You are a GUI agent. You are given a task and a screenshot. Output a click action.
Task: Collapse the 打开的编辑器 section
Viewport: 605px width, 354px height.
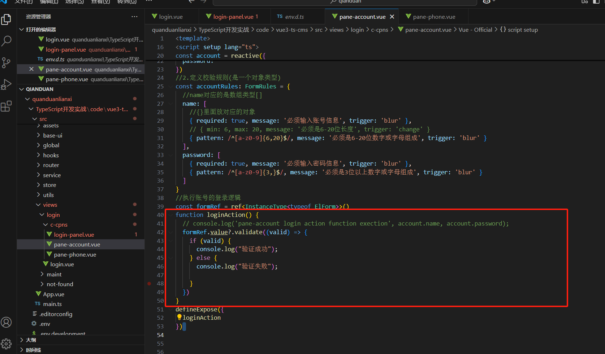click(x=81, y=30)
